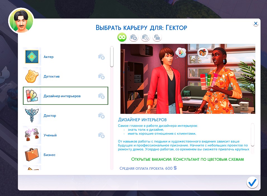This screenshot has width=267, height=196.
Task: Click the Актер career badge icon
Action: tap(32, 57)
